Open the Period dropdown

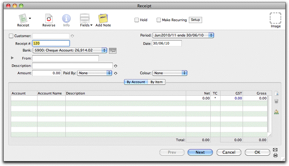coord(183,35)
